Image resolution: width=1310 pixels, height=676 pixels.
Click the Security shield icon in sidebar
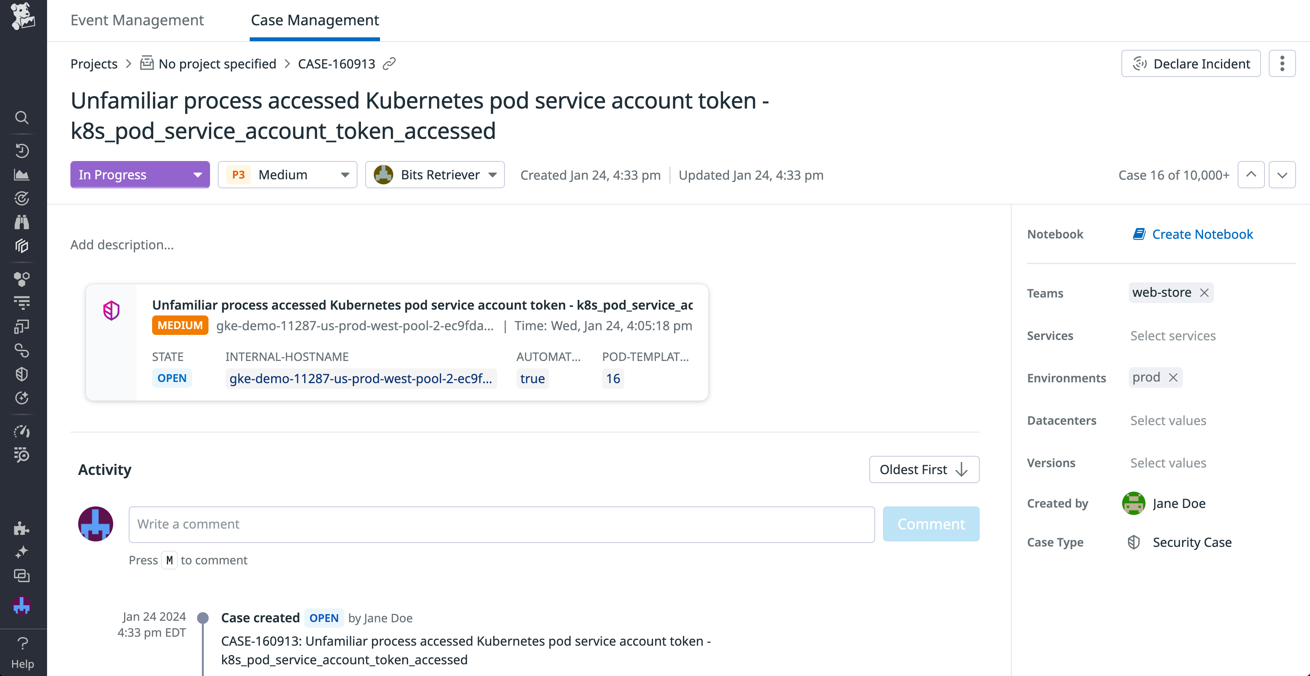click(x=23, y=375)
